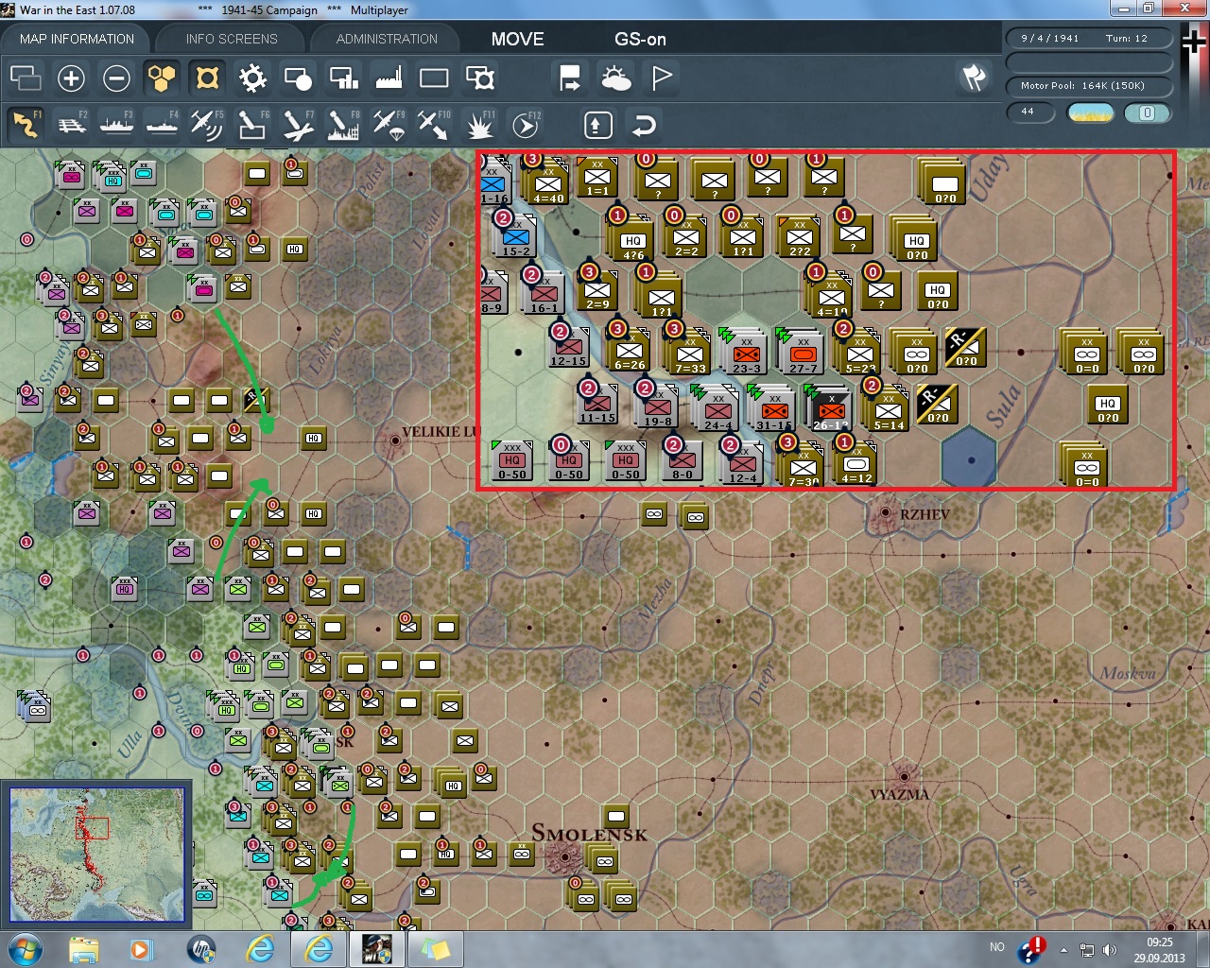Click the Motor Pool 164K (150K) readout
The image size is (1210, 968).
[x=1088, y=86]
